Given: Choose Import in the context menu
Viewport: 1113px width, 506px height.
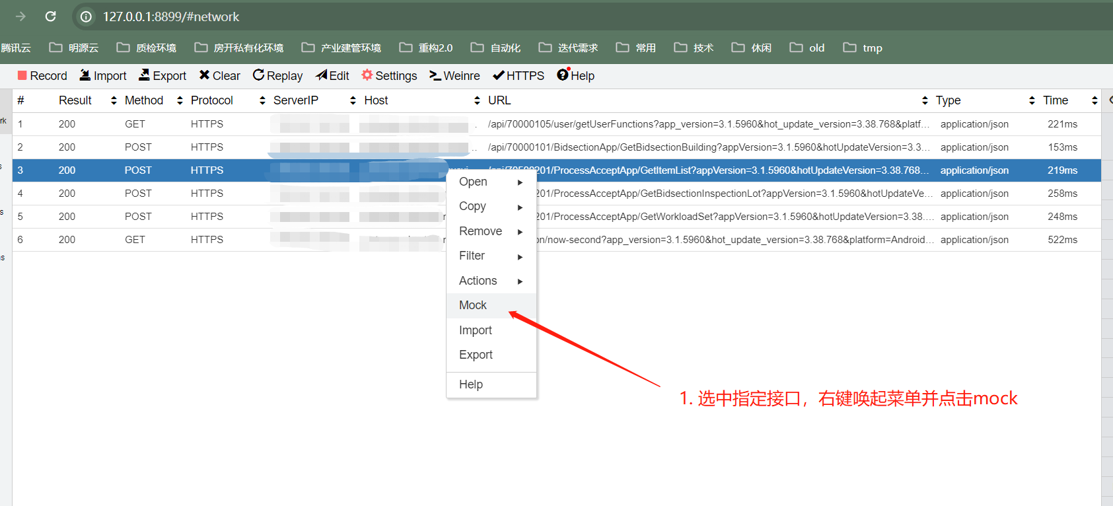Looking at the screenshot, I should pos(491,330).
